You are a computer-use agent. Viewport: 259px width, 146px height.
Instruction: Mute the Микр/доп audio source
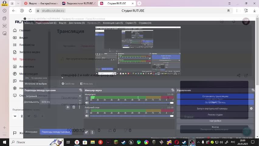click(x=87, y=103)
